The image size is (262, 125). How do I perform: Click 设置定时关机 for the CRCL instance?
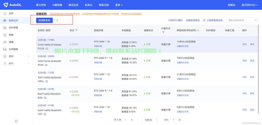[183, 79]
